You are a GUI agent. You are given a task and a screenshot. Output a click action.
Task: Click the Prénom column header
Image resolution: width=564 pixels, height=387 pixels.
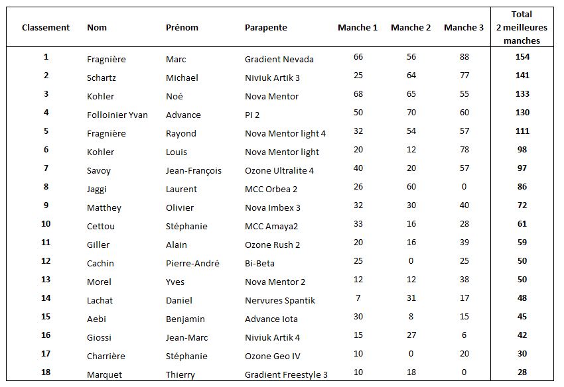point(182,28)
